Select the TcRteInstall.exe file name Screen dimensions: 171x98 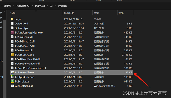pos(24,73)
